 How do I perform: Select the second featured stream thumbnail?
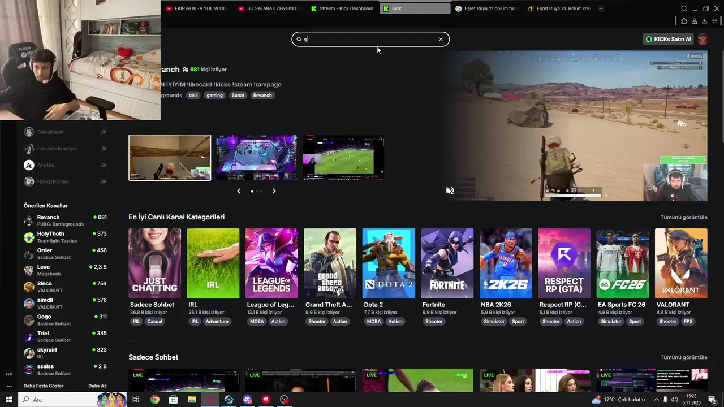coord(257,158)
